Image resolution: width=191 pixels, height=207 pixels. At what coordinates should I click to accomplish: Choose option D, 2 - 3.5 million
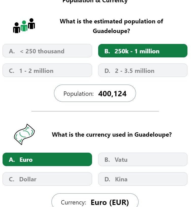[143, 70]
